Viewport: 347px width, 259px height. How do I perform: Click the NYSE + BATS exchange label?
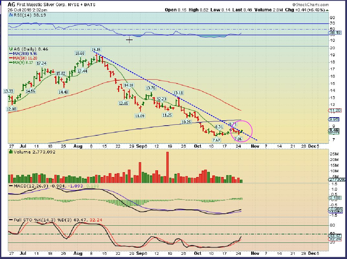point(82,5)
